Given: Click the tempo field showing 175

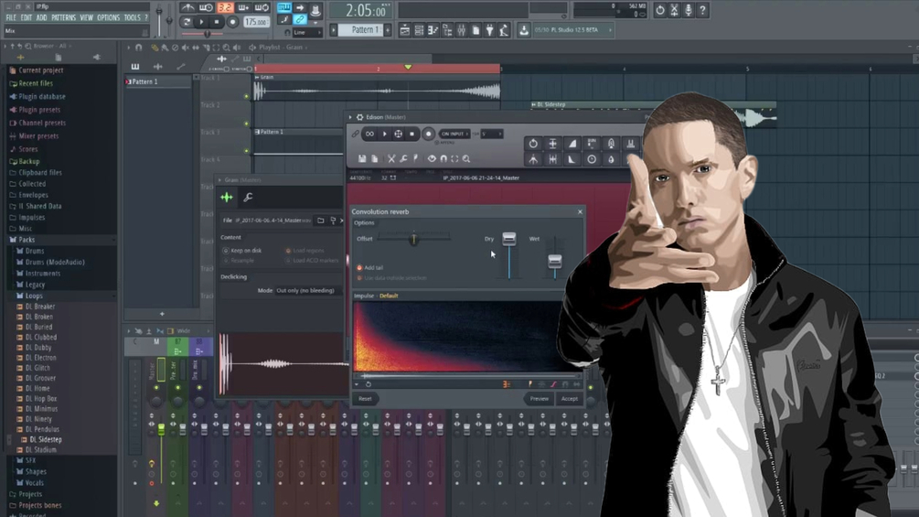Looking at the screenshot, I should coord(255,22).
